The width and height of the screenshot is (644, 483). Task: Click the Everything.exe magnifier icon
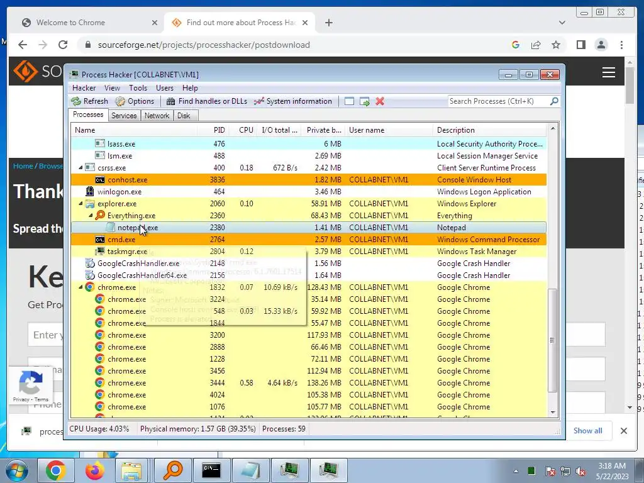[x=100, y=215]
